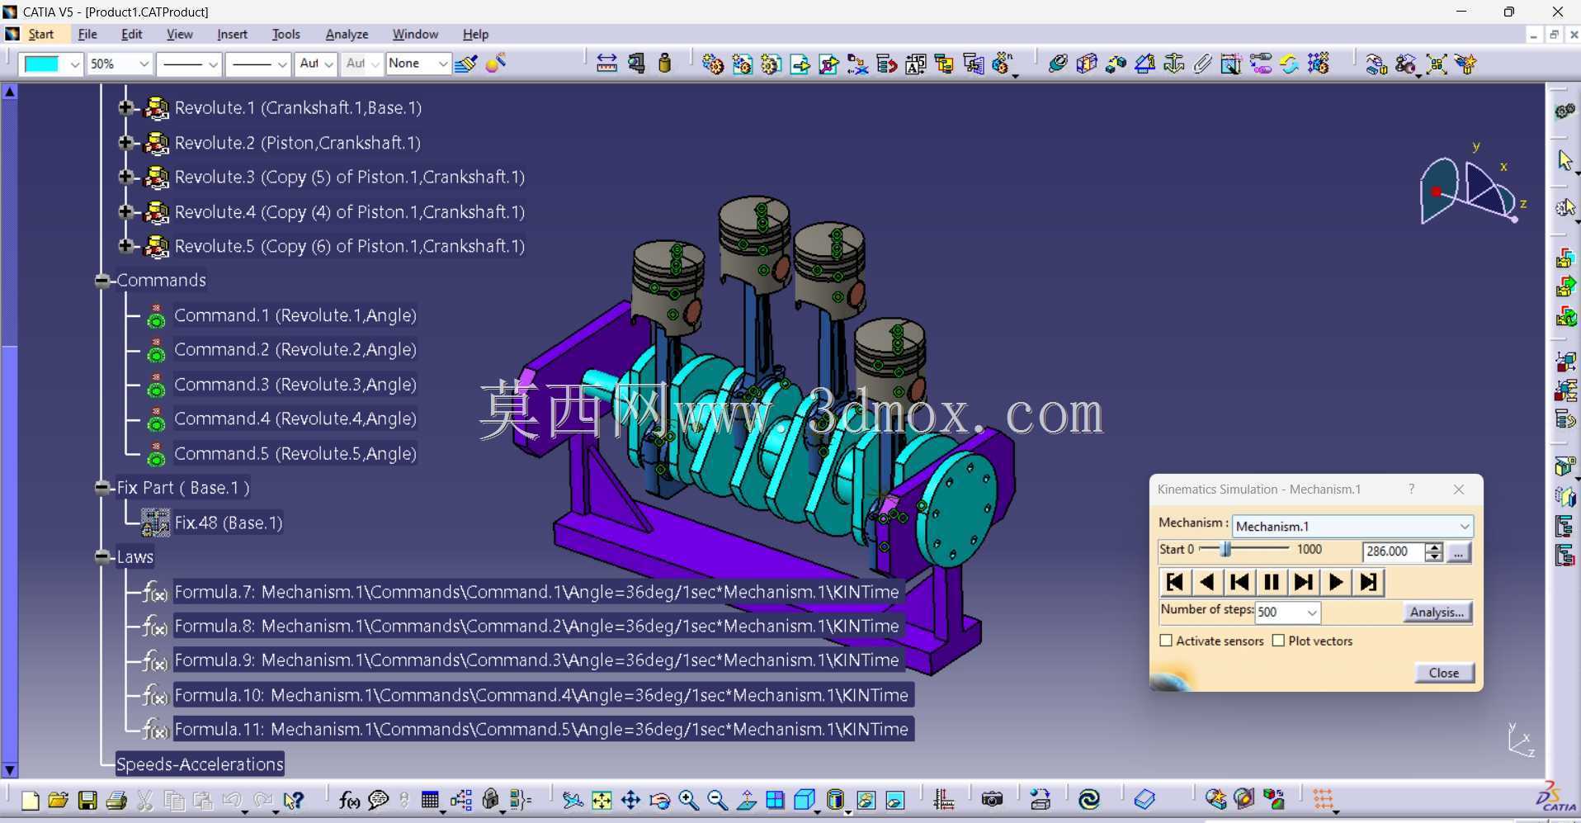Click the Analysis... button
This screenshot has width=1581, height=823.
click(1437, 612)
